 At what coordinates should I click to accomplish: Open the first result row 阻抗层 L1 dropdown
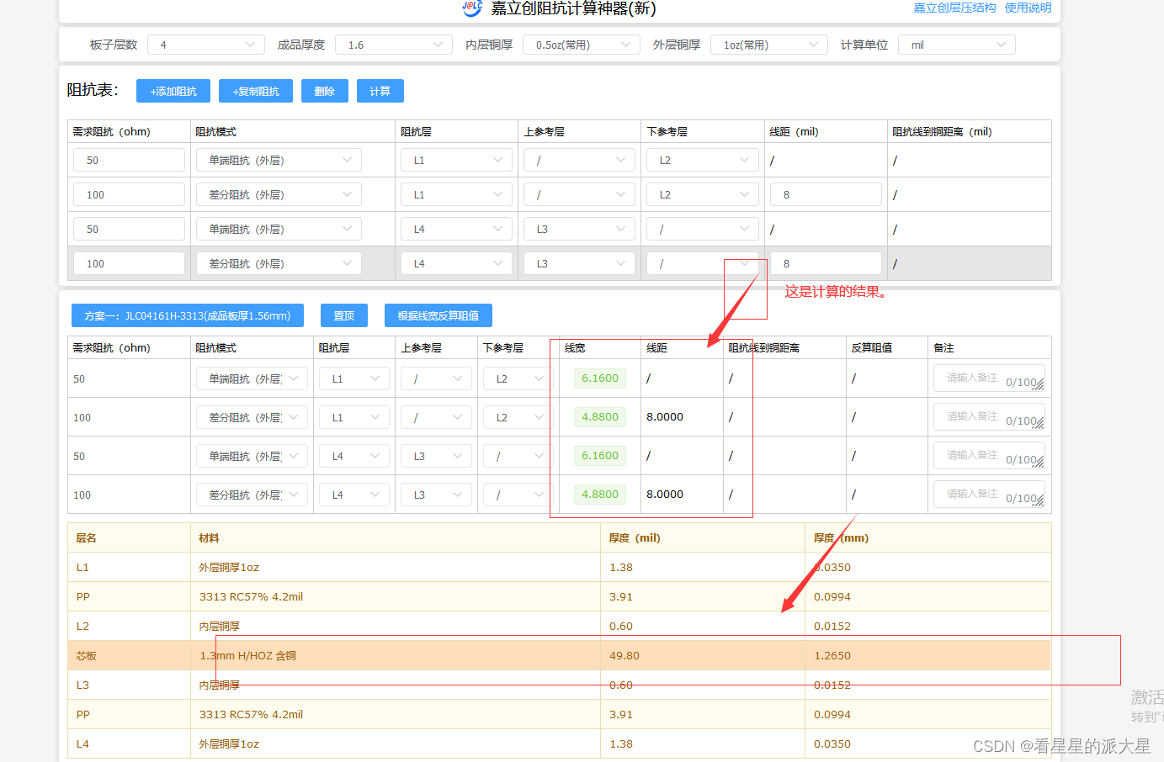click(x=354, y=378)
